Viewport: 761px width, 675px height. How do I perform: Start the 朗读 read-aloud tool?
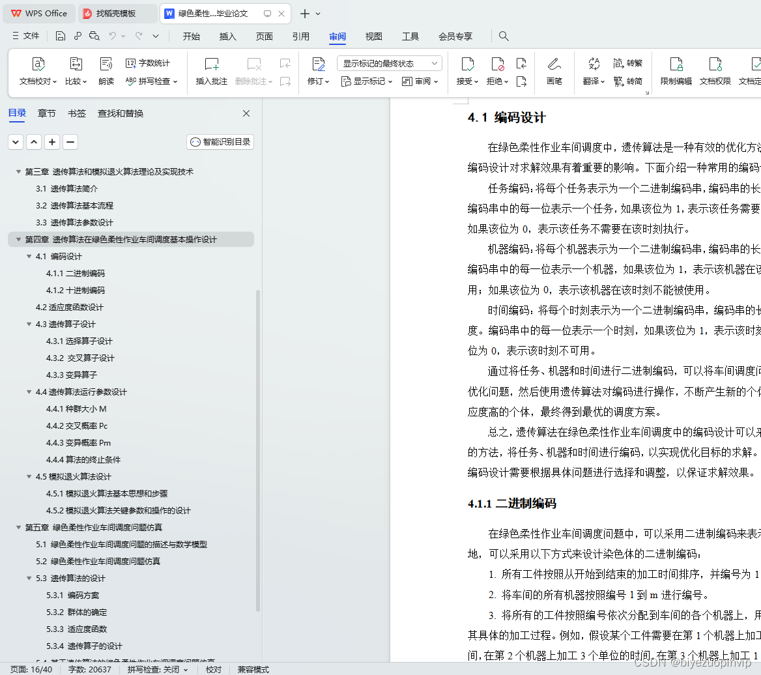(x=106, y=71)
